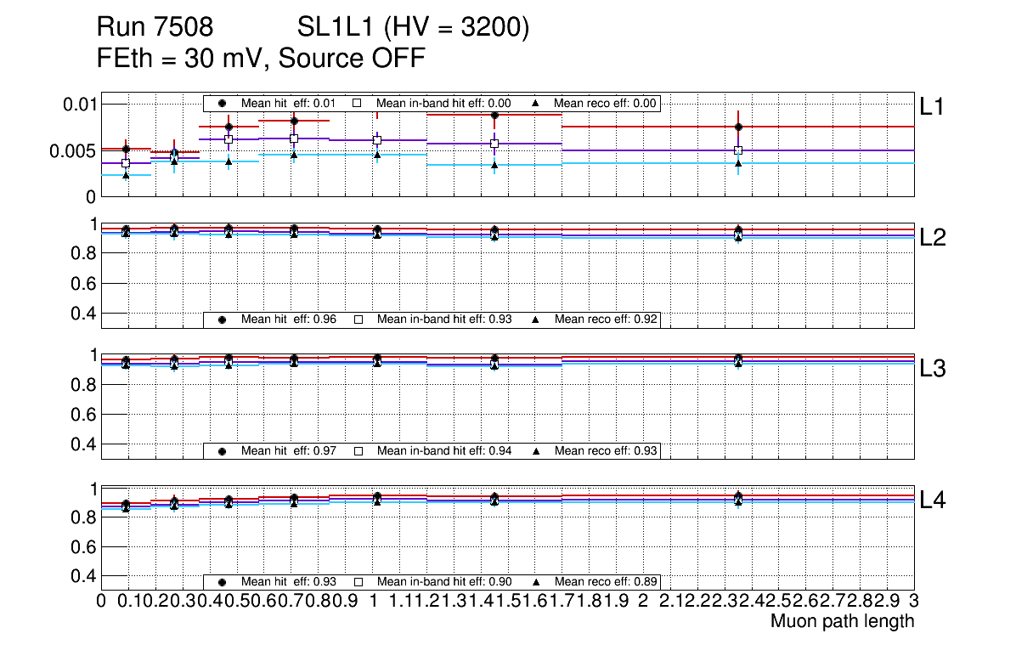
Task: Click the 'Muon path length' axis title
Action: (842, 621)
